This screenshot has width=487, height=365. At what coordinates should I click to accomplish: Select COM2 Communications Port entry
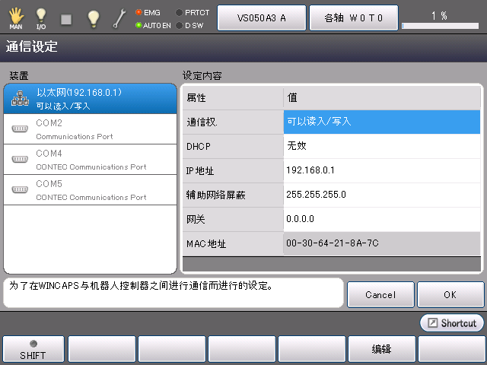[x=90, y=129]
